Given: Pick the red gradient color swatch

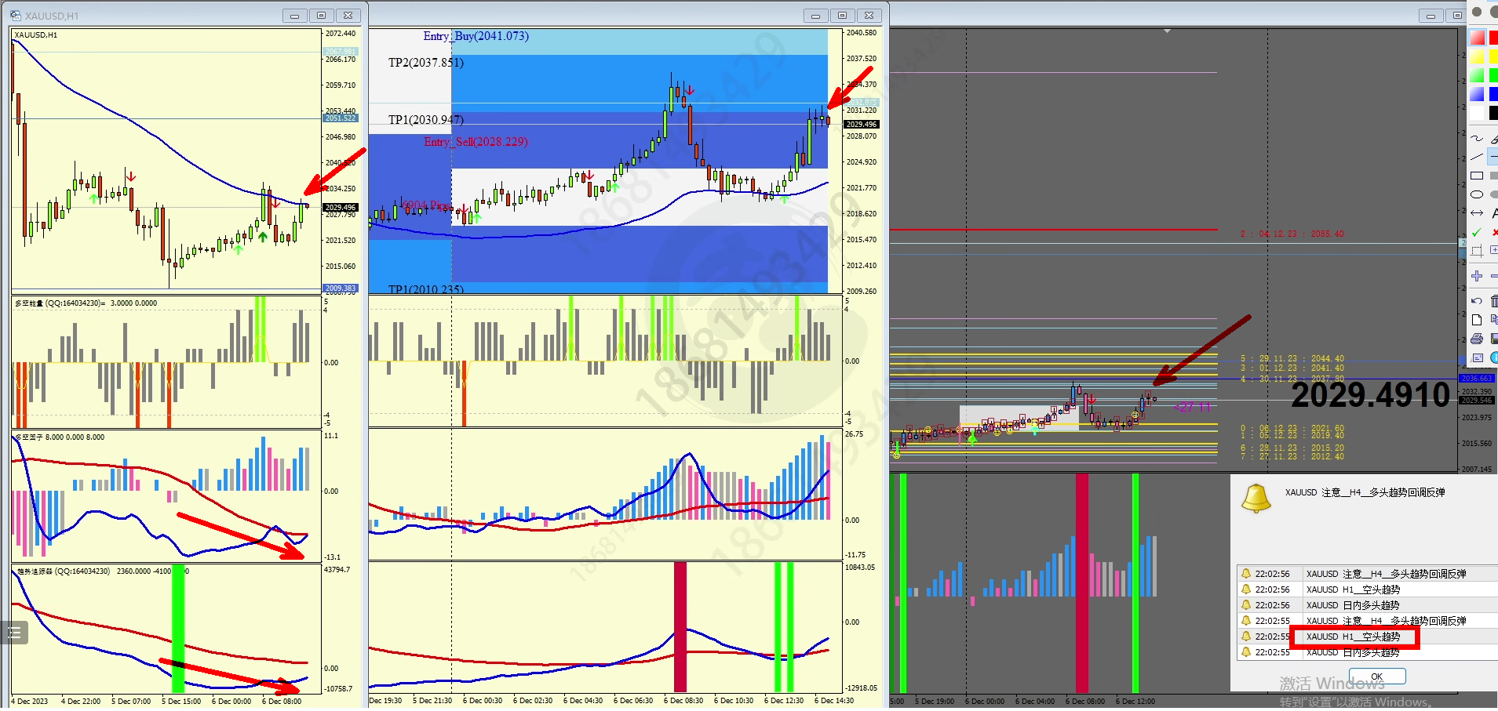Looking at the screenshot, I should pyautogui.click(x=1477, y=38).
